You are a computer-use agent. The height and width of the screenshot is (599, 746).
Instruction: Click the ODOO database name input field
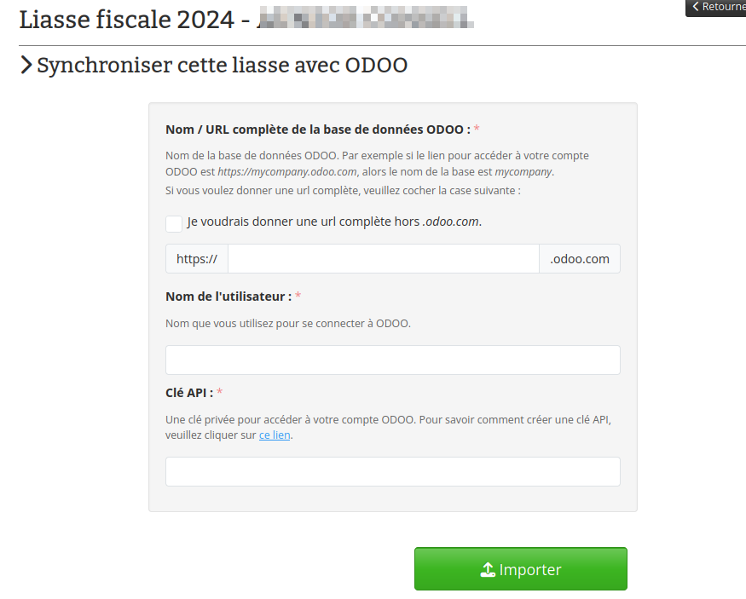tap(383, 259)
